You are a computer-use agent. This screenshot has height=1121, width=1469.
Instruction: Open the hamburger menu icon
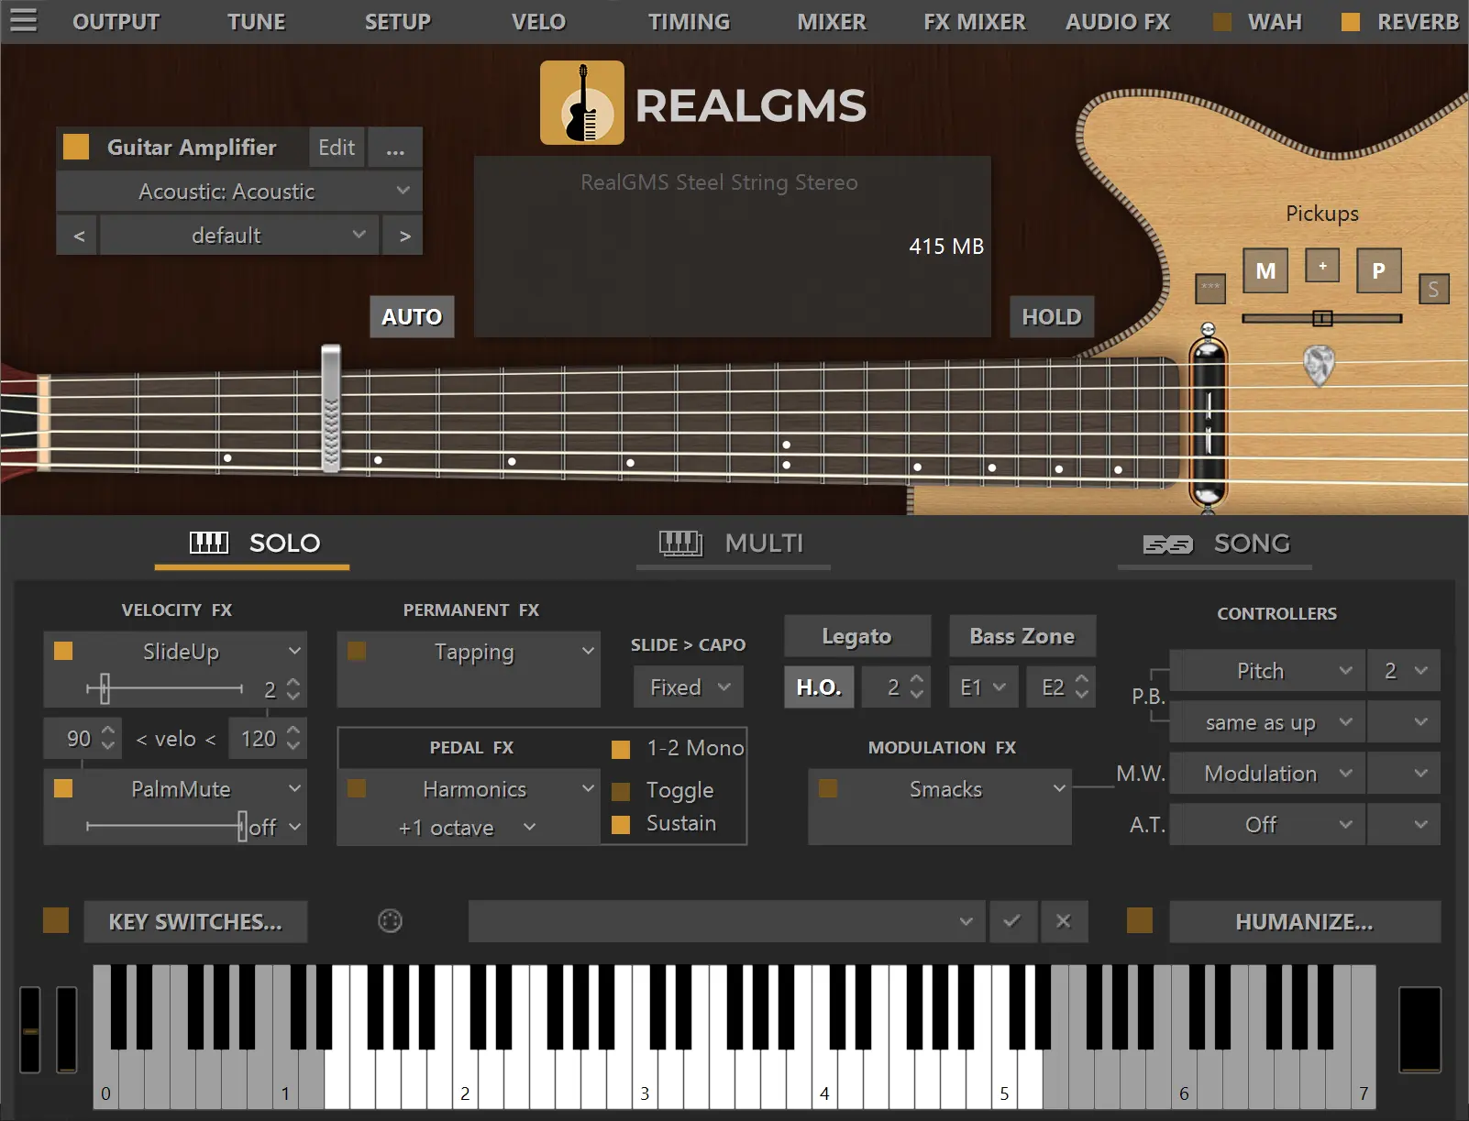tap(23, 20)
